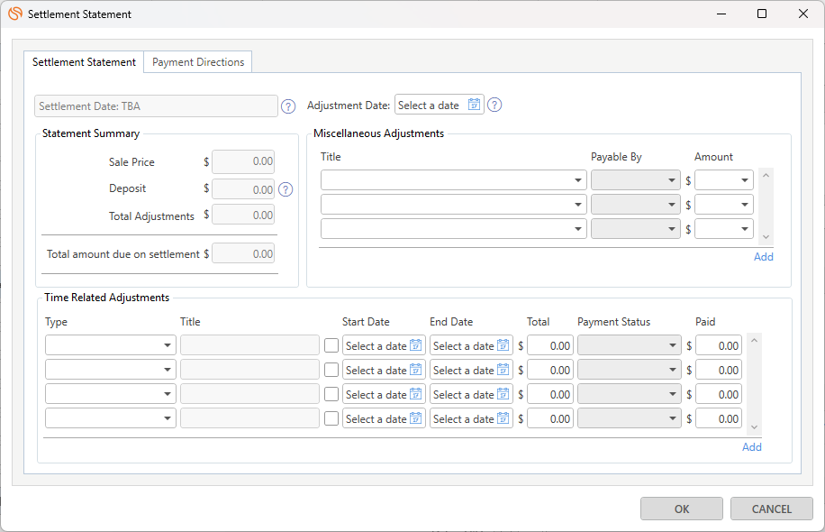Click the help icon beside Settlement Date
825x532 pixels.
coord(288,106)
